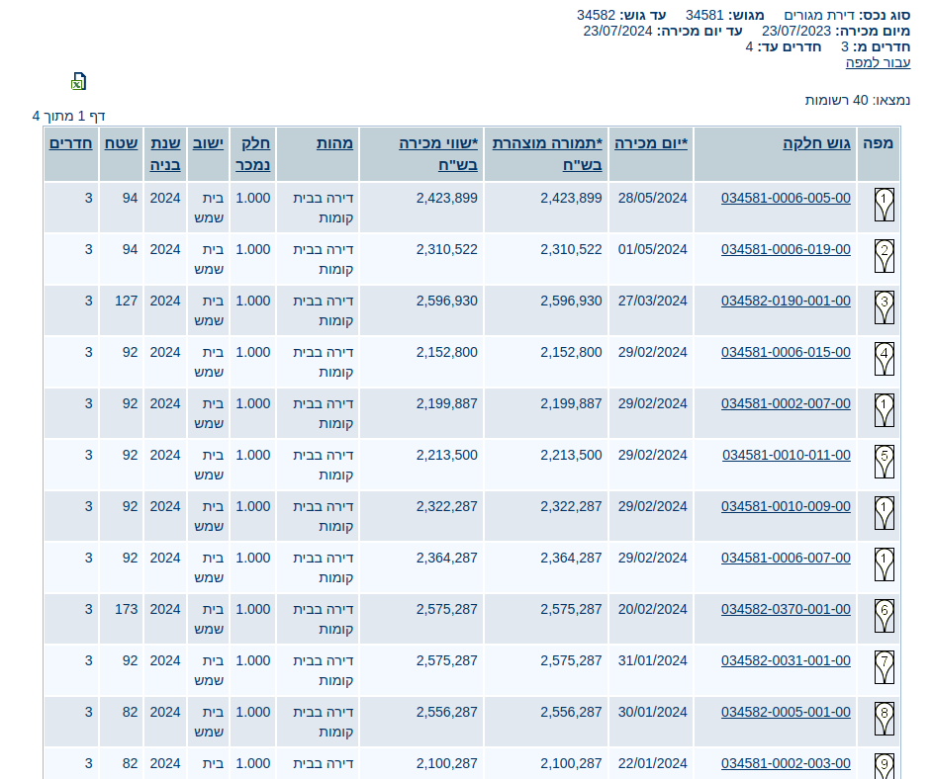Open map pin for row 034581-0006-015-00
The image size is (932, 779).
click(x=884, y=359)
